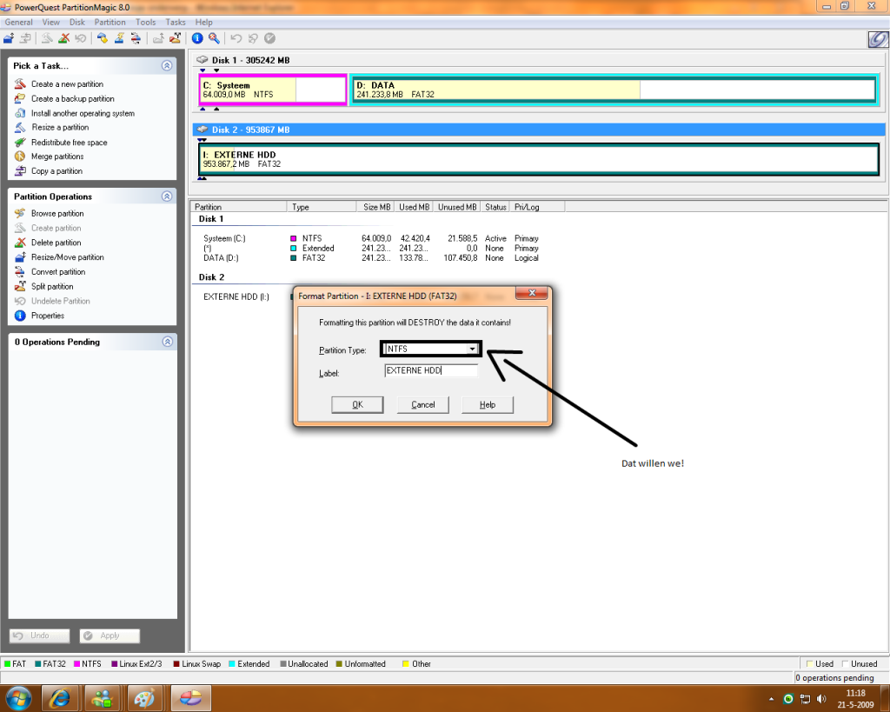Screen dimensions: 890x712
Task: Open the Partition Type dropdown
Action: [472, 349]
